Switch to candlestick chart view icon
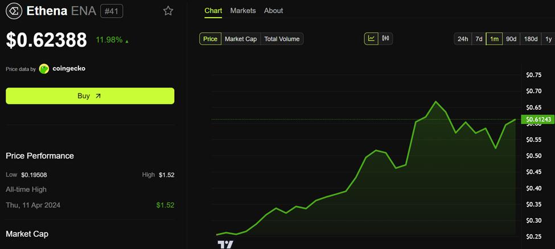This screenshot has height=249, width=555. pos(386,39)
